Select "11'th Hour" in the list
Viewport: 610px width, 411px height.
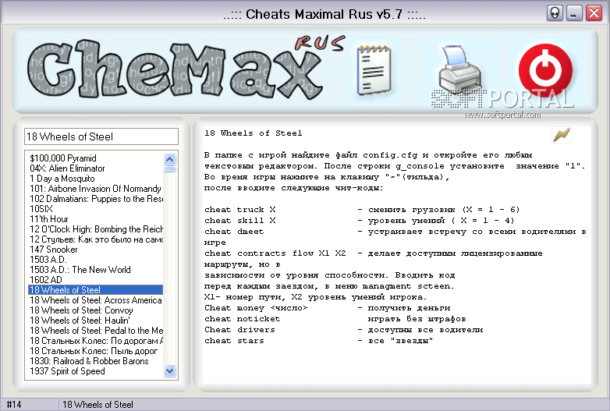tap(96, 218)
